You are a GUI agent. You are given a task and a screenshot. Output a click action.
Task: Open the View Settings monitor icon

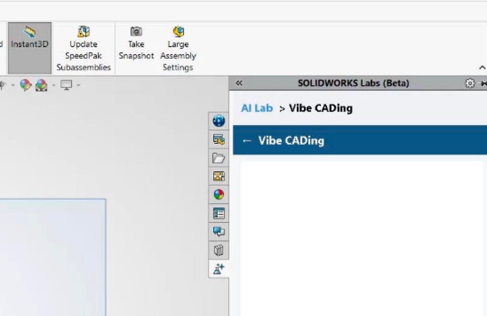66,84
